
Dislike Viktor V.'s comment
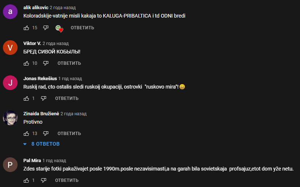tap(46, 63)
